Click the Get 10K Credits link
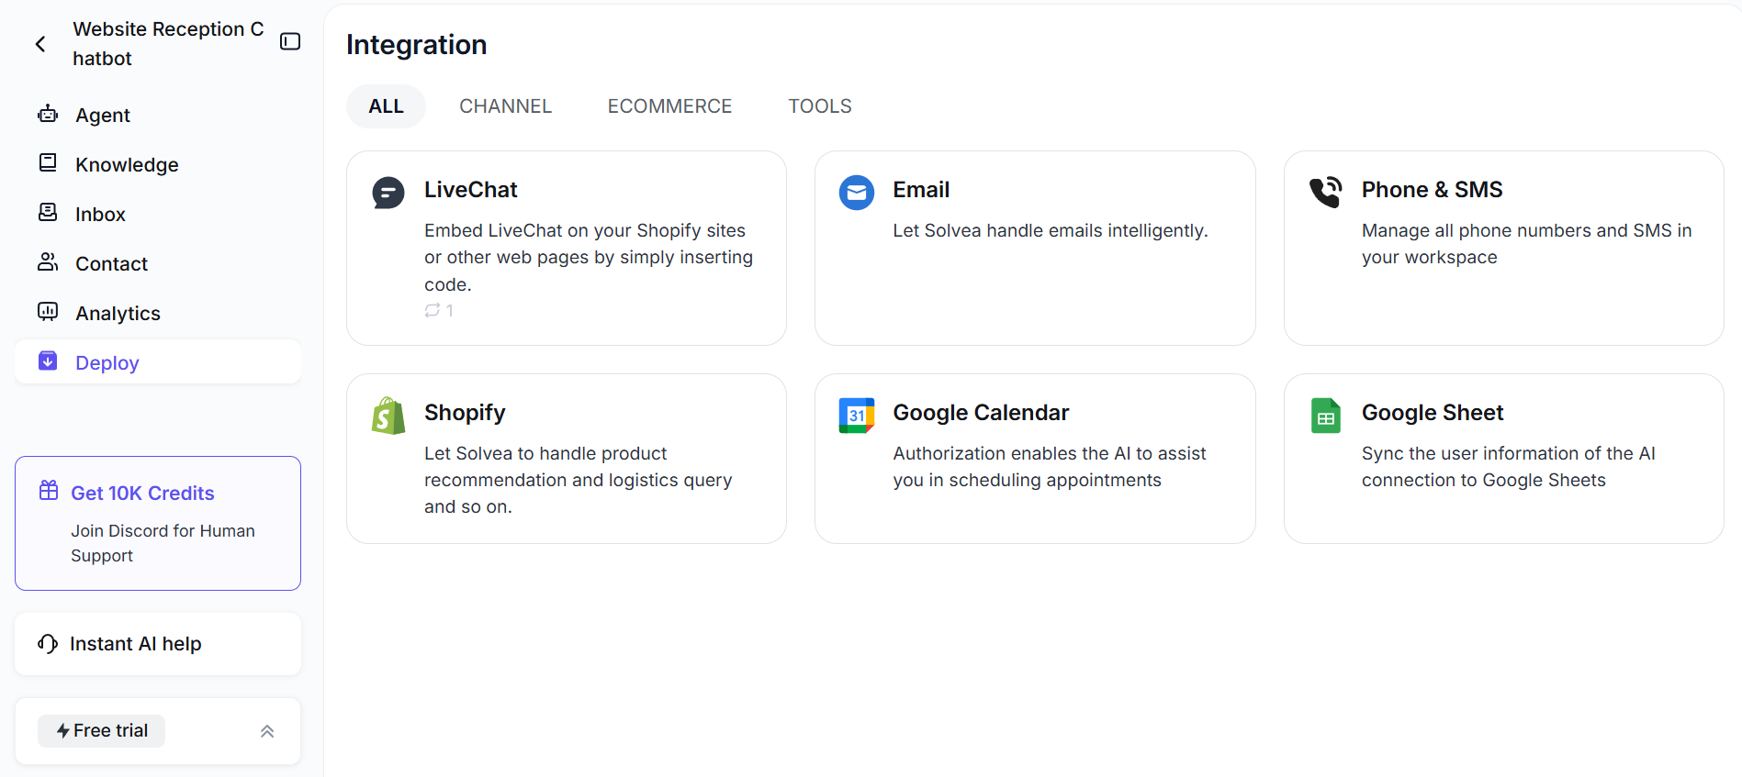Viewport: 1742px width, 777px height. click(x=142, y=494)
